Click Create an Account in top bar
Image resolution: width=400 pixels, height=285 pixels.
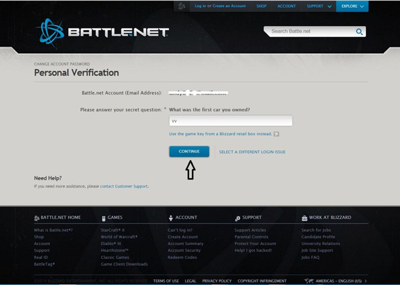coord(229,6)
